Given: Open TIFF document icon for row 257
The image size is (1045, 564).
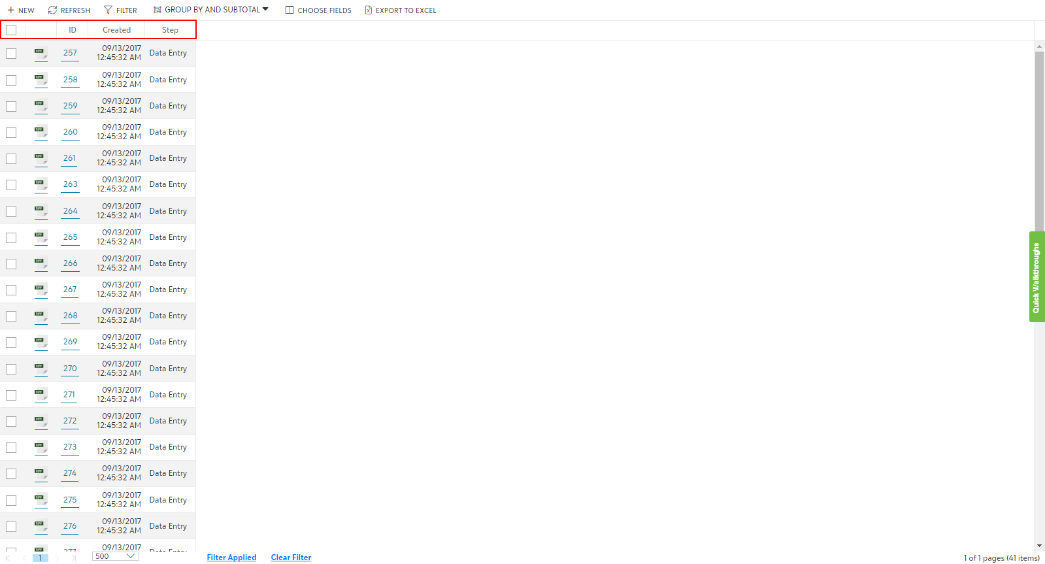Looking at the screenshot, I should (x=41, y=53).
